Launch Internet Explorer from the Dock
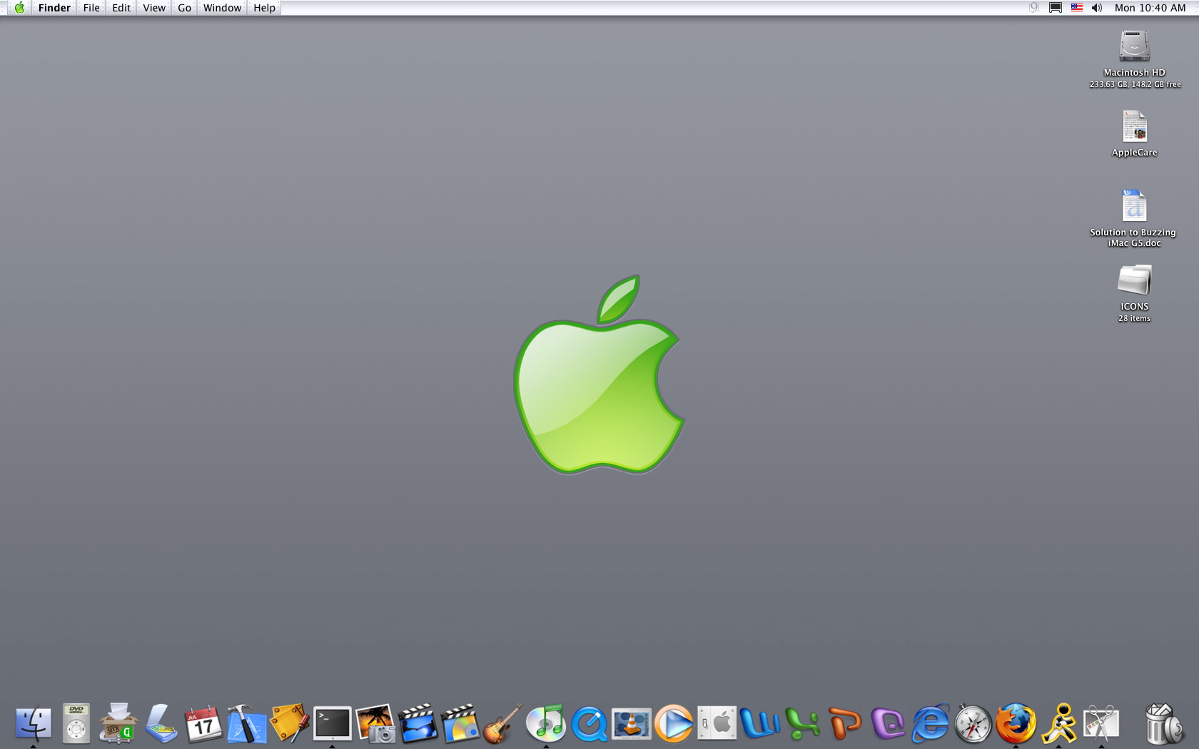The height and width of the screenshot is (749, 1199). coord(931,724)
